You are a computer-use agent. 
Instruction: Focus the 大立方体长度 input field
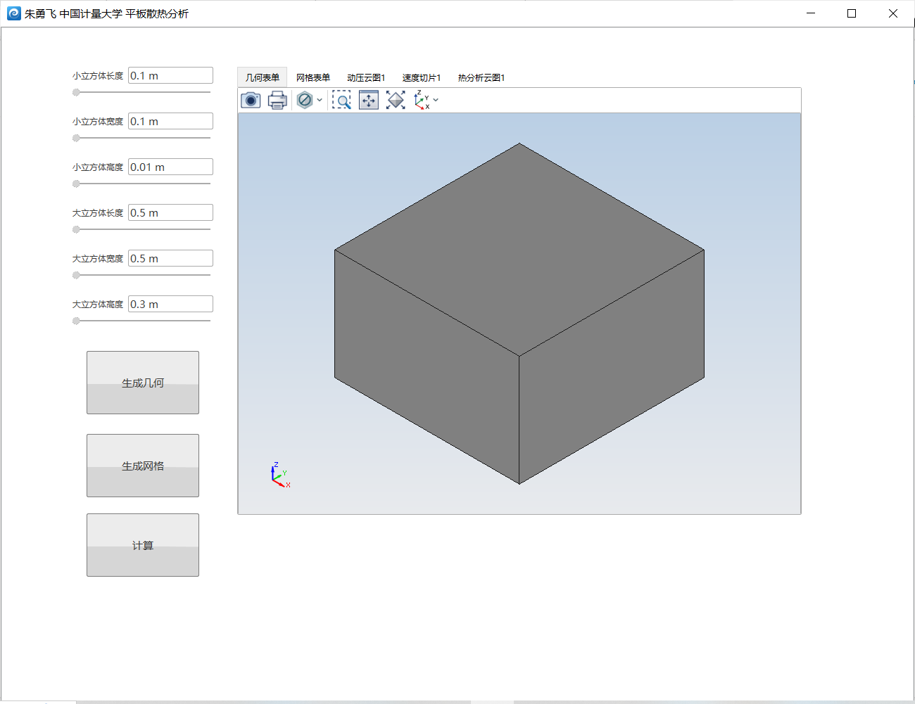pyautogui.click(x=170, y=212)
